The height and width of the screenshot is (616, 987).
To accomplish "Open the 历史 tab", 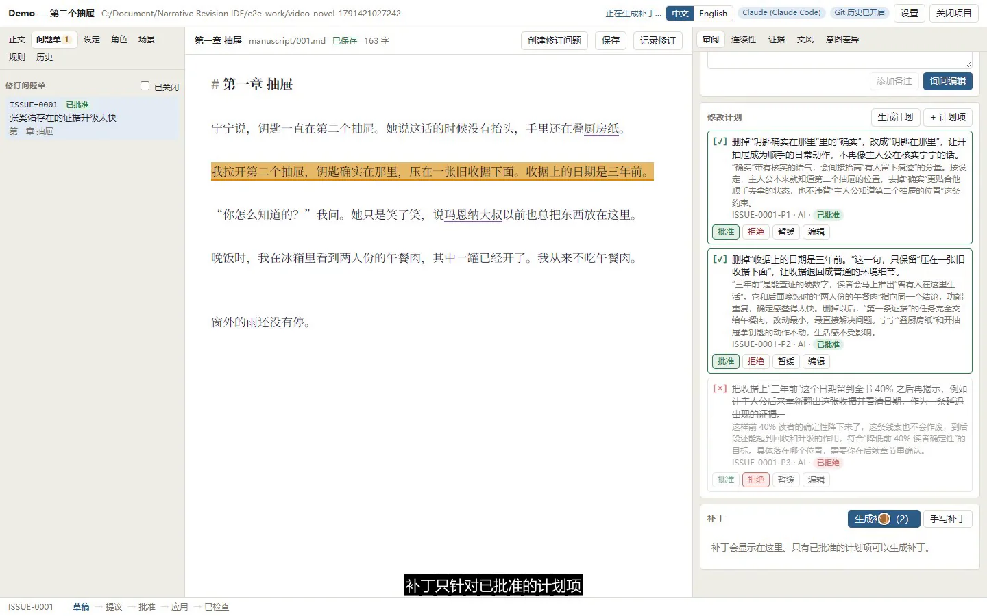I will (x=45, y=57).
